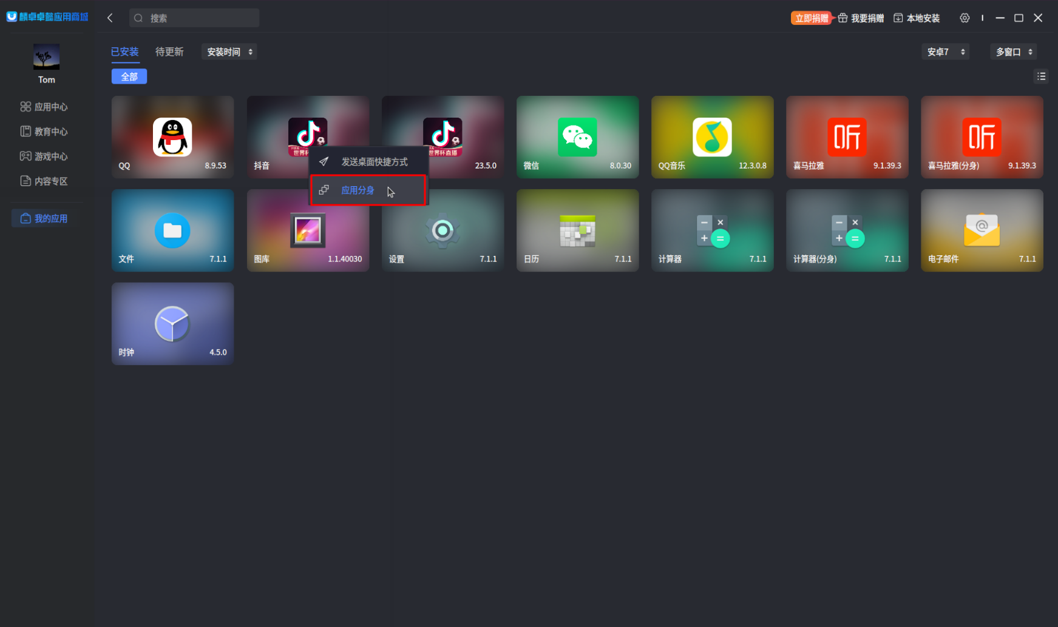Open the WeChat (微信) app icon
The image size is (1058, 627).
tap(577, 137)
